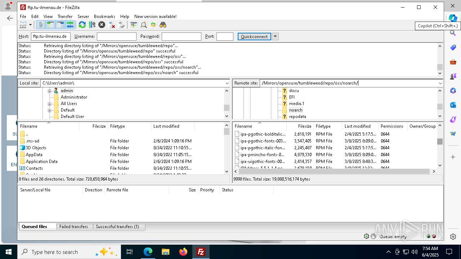
Task: Select Administrator folder in local tree
Action: (x=74, y=97)
